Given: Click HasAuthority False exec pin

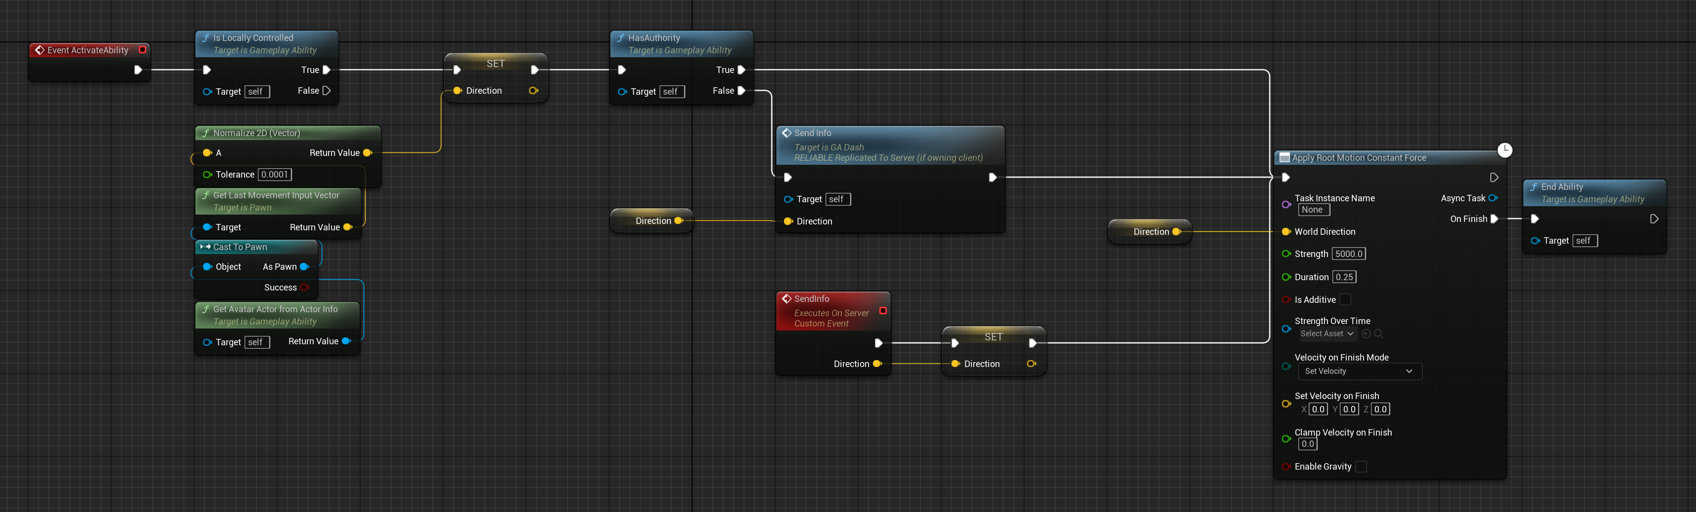Looking at the screenshot, I should coord(742,91).
